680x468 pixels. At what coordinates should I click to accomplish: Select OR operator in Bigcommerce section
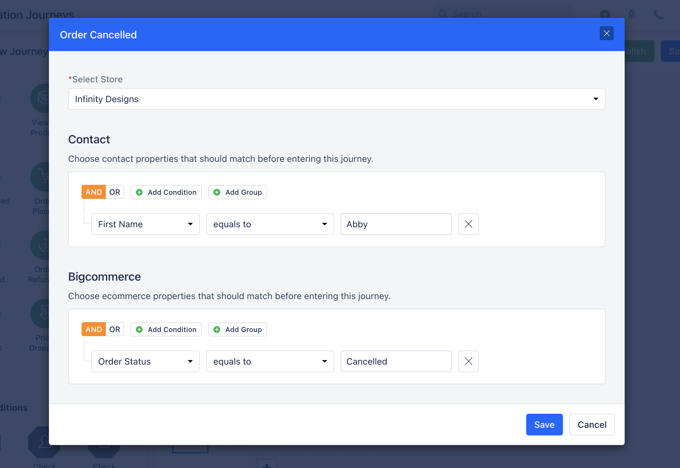coord(115,329)
